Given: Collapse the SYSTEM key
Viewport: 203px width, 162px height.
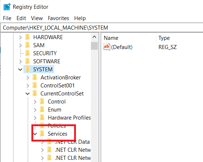Looking at the screenshot, I should coord(20,69).
